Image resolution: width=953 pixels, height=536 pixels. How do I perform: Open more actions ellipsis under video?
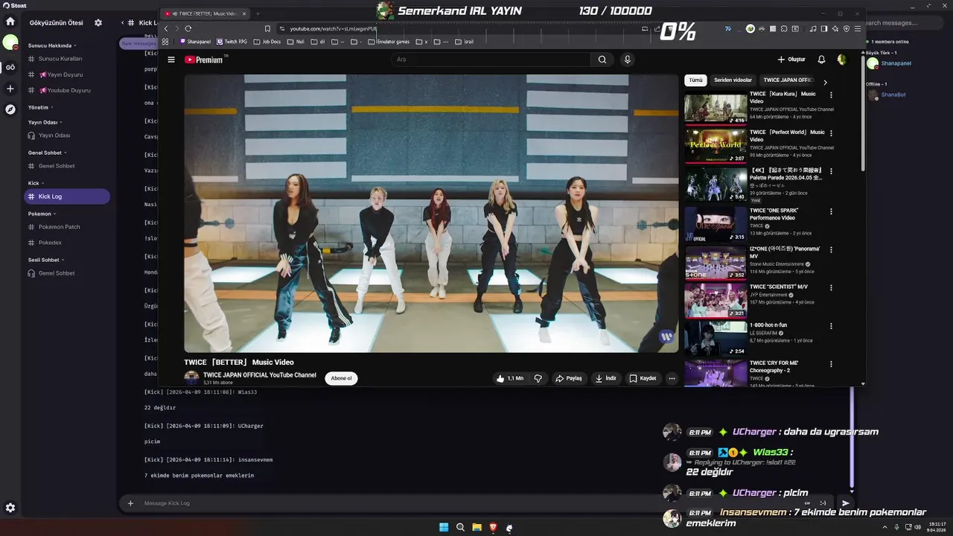coord(672,378)
